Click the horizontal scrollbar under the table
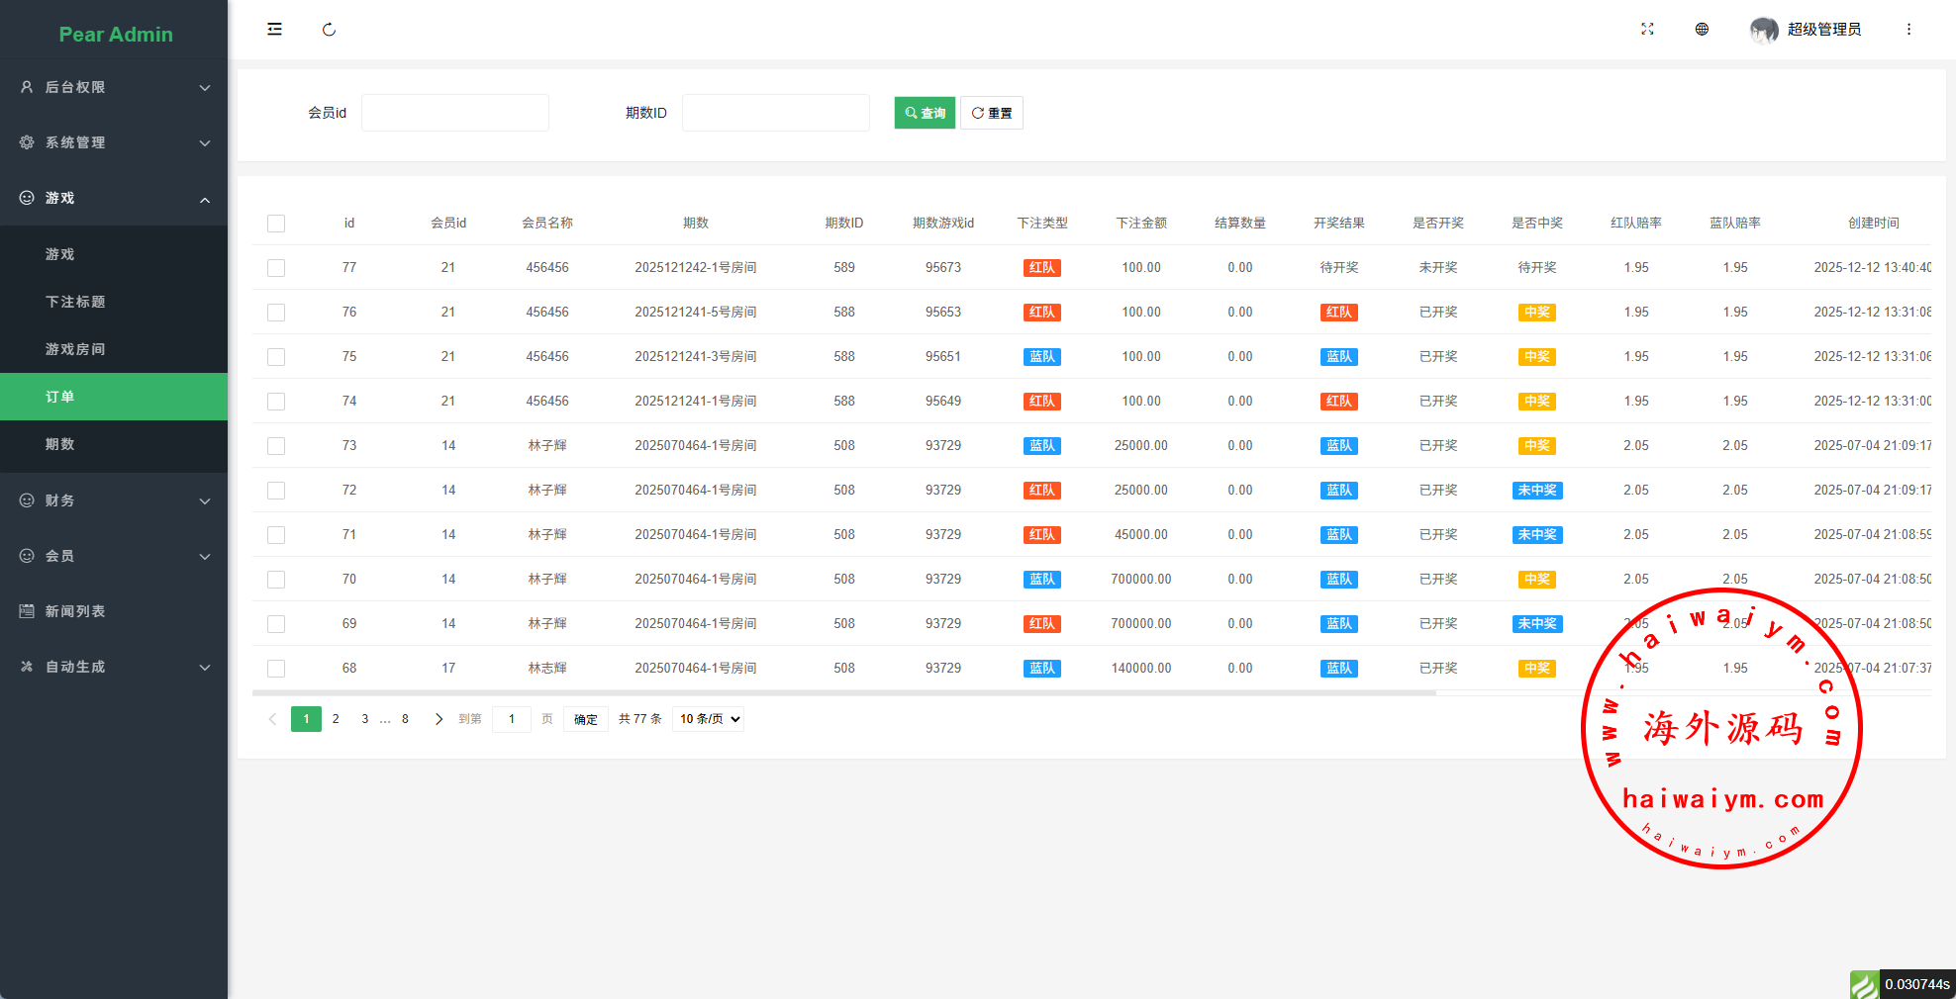The height and width of the screenshot is (999, 1956). 843,692
